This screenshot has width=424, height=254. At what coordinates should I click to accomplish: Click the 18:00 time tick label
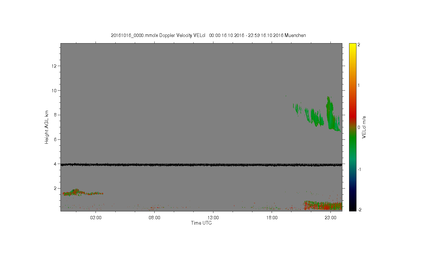272,218
